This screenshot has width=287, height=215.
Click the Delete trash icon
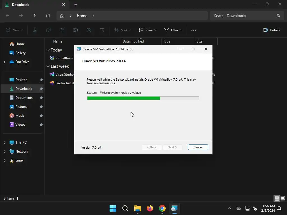coord(102,30)
